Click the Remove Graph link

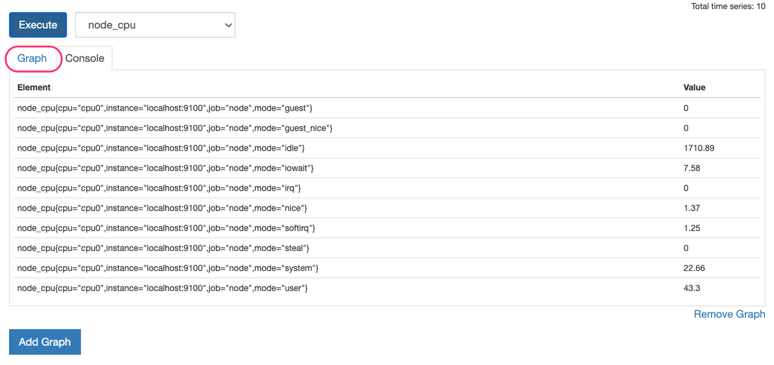(729, 314)
